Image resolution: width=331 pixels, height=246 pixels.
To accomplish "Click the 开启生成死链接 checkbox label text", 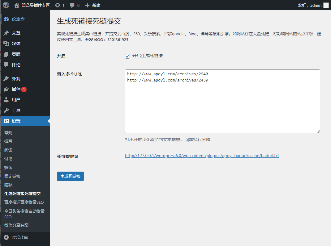I will (x=147, y=56).
